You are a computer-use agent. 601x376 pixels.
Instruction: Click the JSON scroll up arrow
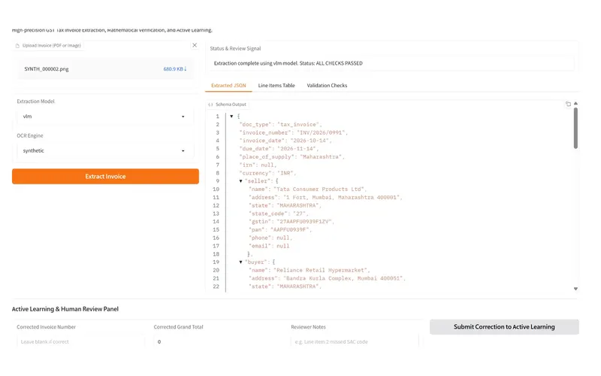point(575,103)
